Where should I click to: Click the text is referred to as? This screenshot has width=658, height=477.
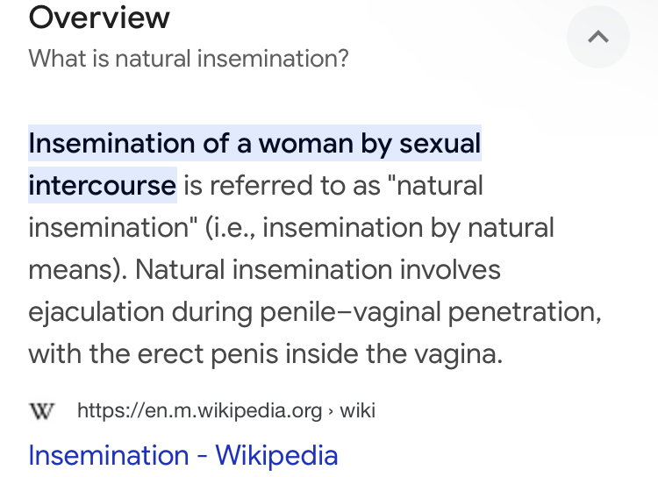282,185
